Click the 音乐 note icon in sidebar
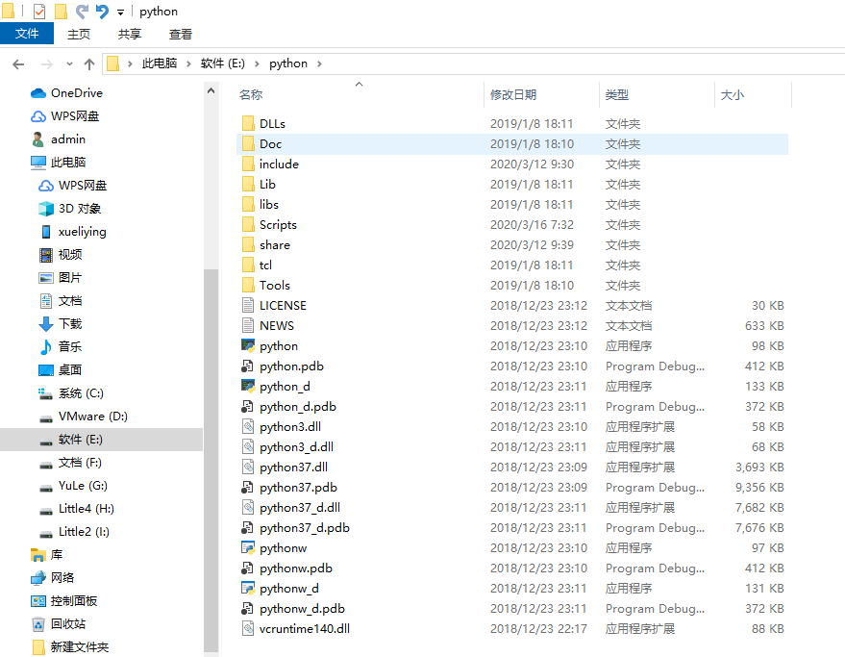 click(46, 347)
